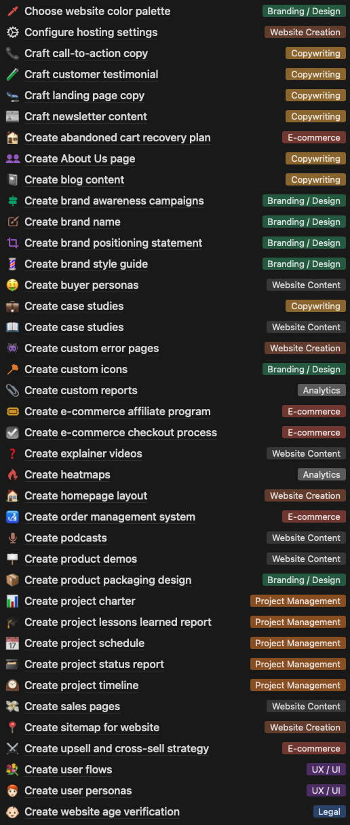Click the paperclip icon for Create custom reports
Image resolution: width=350 pixels, height=825 pixels.
coord(12,390)
